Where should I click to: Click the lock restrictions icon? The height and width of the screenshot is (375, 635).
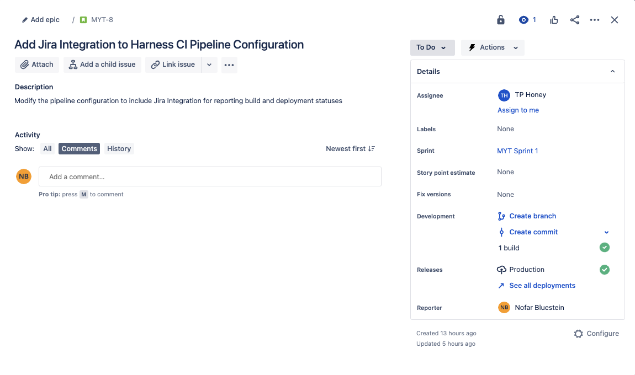(501, 20)
